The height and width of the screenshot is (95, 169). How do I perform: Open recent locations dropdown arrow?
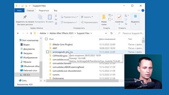click(x=27, y=34)
